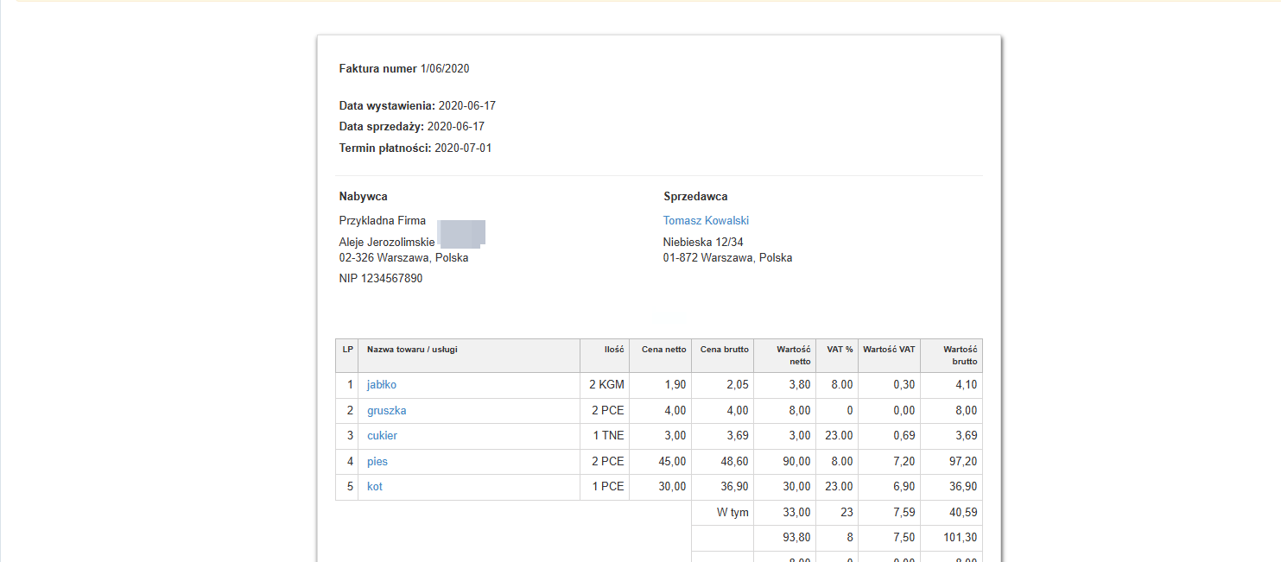The height and width of the screenshot is (562, 1281).
Task: Select seller street Niebieska 12/34
Action: pyautogui.click(x=703, y=243)
